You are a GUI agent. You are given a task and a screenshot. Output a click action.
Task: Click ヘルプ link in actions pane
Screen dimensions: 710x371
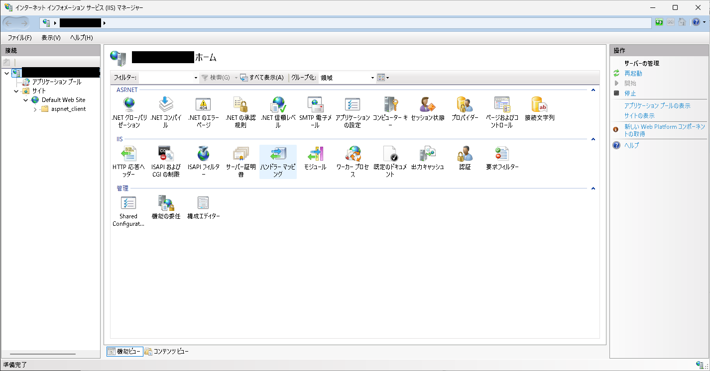631,145
